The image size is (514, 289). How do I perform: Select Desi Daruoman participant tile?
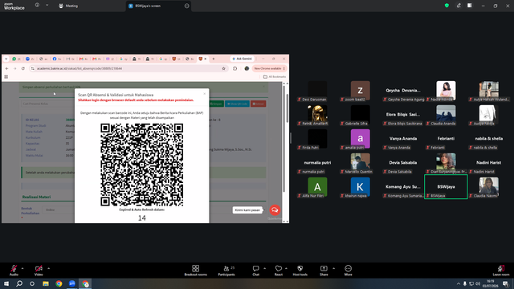coord(317,91)
